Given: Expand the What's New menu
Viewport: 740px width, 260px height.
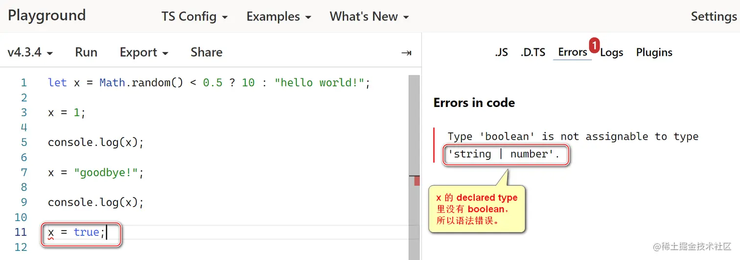Looking at the screenshot, I should click(x=369, y=17).
